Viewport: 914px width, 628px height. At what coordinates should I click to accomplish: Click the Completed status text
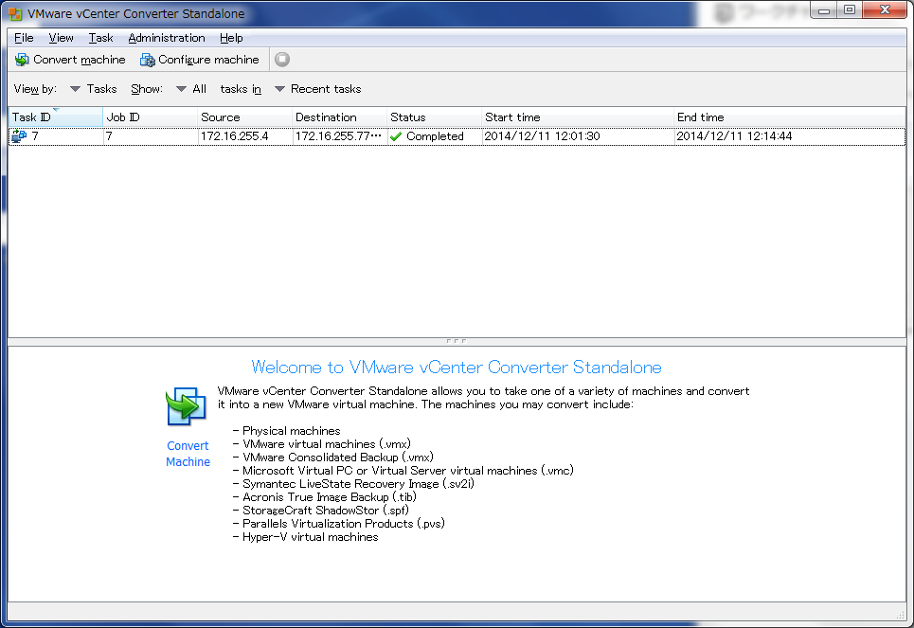(435, 136)
